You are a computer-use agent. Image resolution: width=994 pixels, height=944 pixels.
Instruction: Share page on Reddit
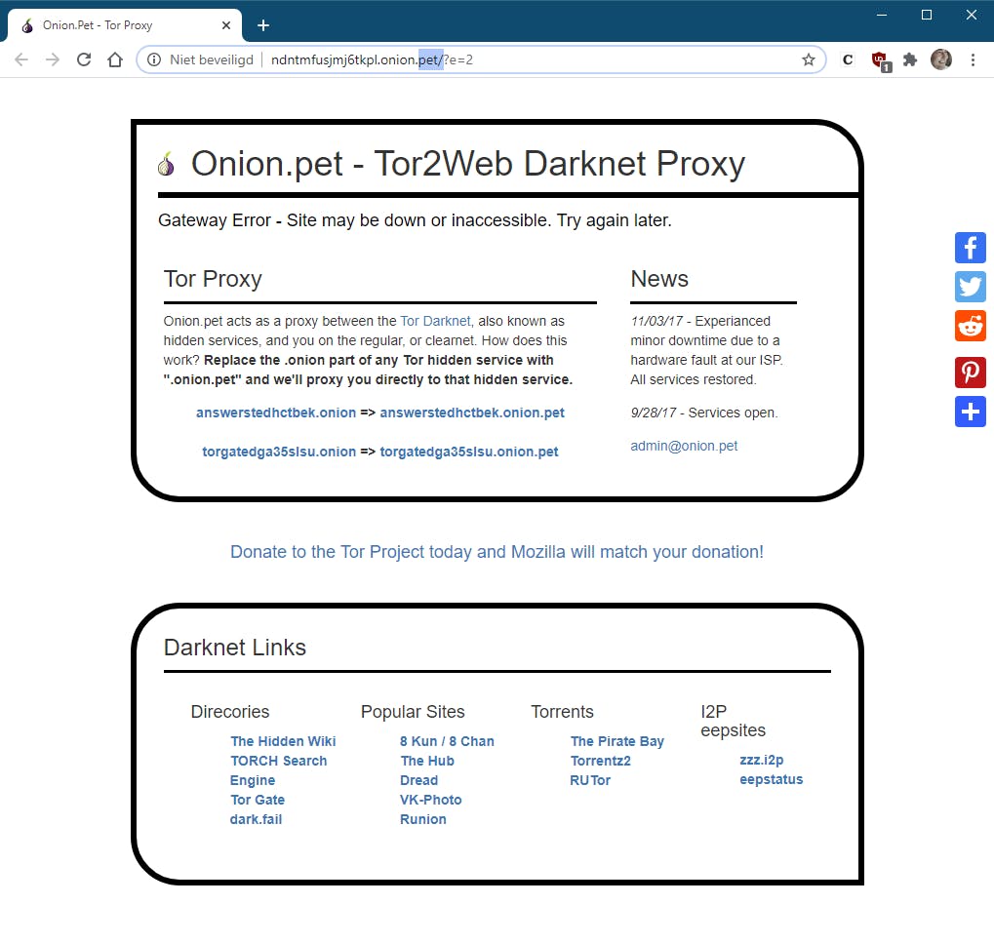[x=971, y=326]
